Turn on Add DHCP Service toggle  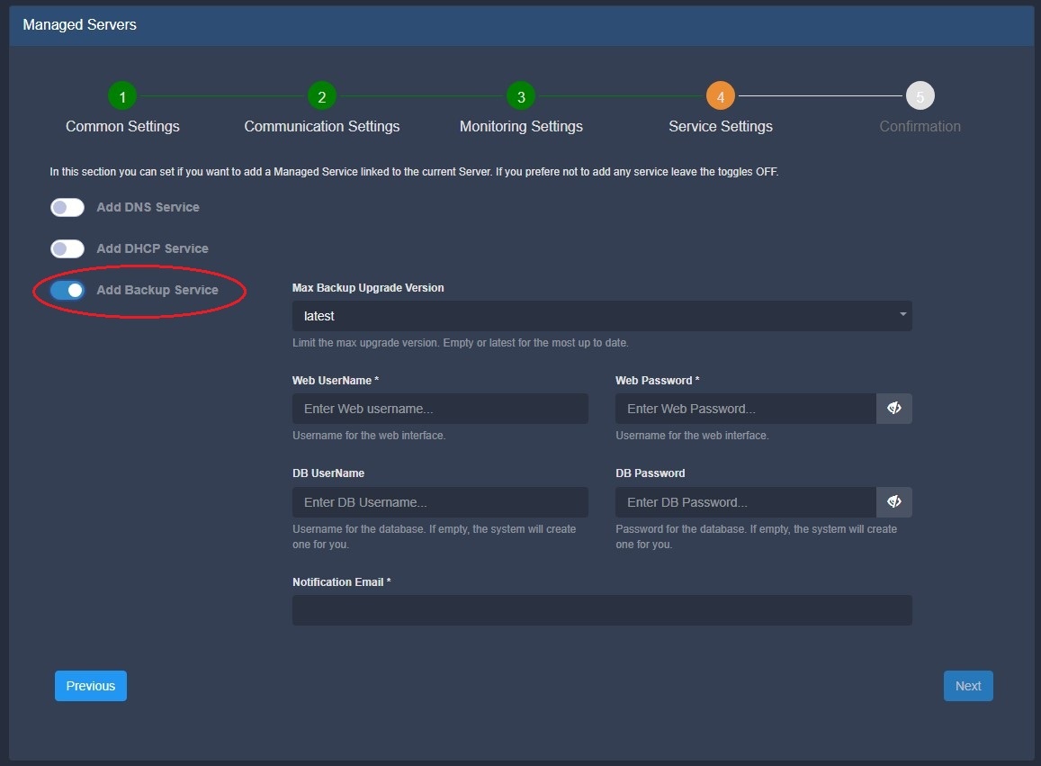click(x=67, y=248)
